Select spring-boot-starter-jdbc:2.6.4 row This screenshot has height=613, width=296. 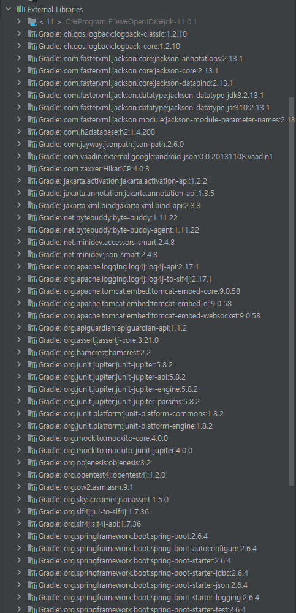click(x=145, y=573)
